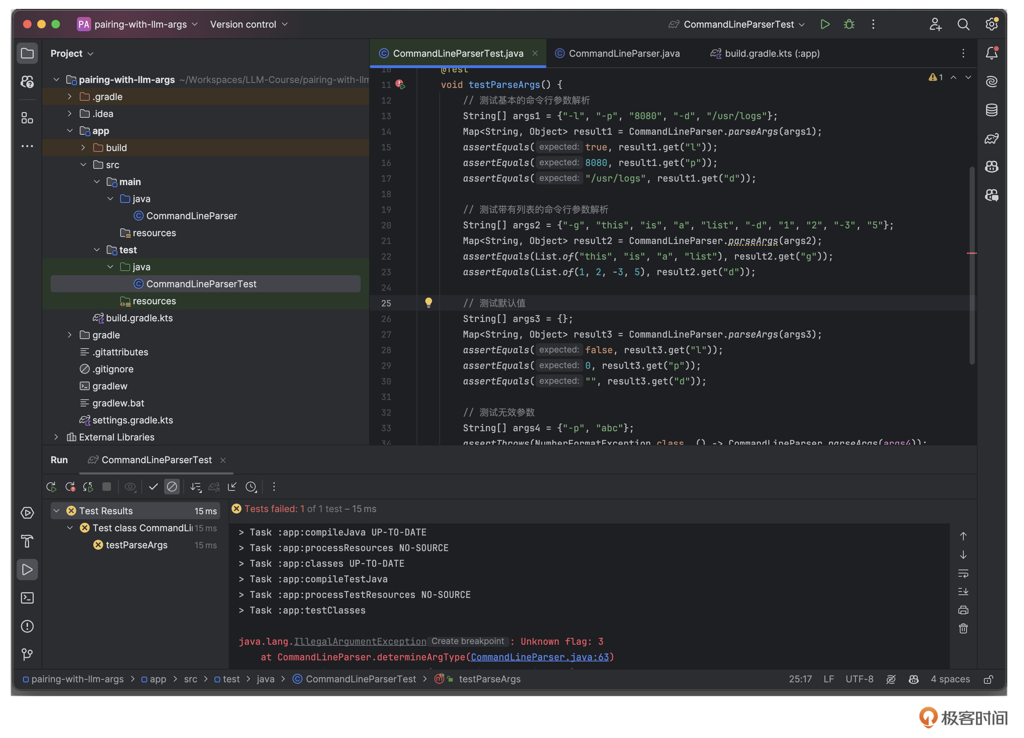This screenshot has width=1024, height=738.
Task: Toggle soft-wrap in console output
Action: [963, 573]
